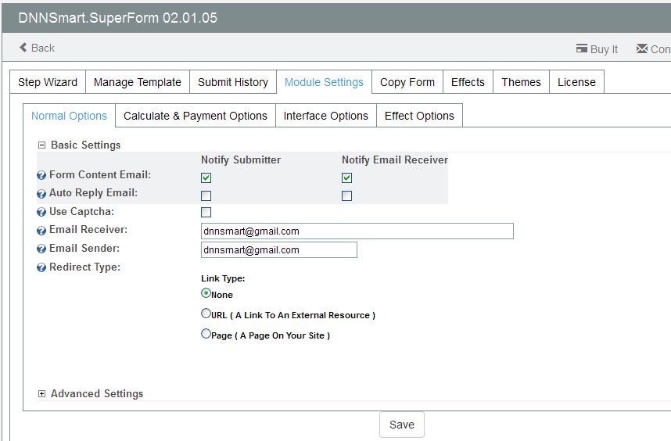This screenshot has height=441, width=671.
Task: Click the Buy It card icon
Action: 582,48
